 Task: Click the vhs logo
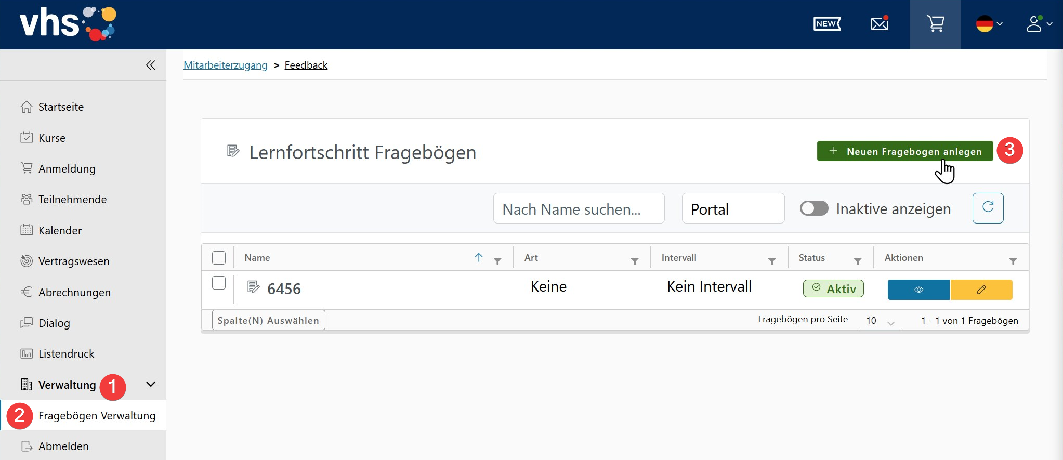68,24
